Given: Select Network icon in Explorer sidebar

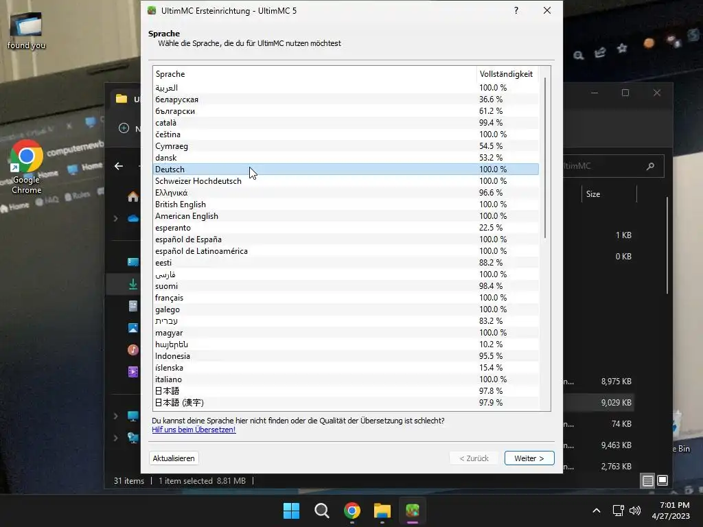Looking at the screenshot, I should click(132, 437).
